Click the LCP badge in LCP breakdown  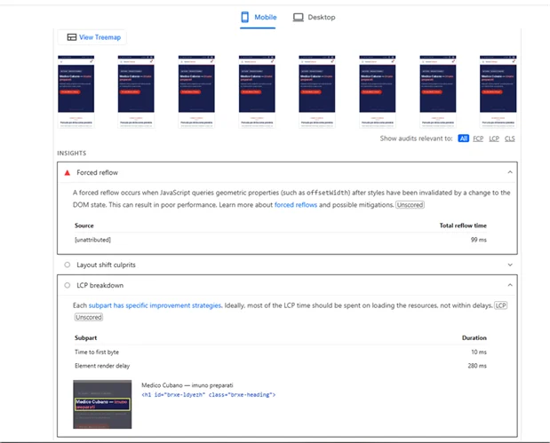pos(500,305)
